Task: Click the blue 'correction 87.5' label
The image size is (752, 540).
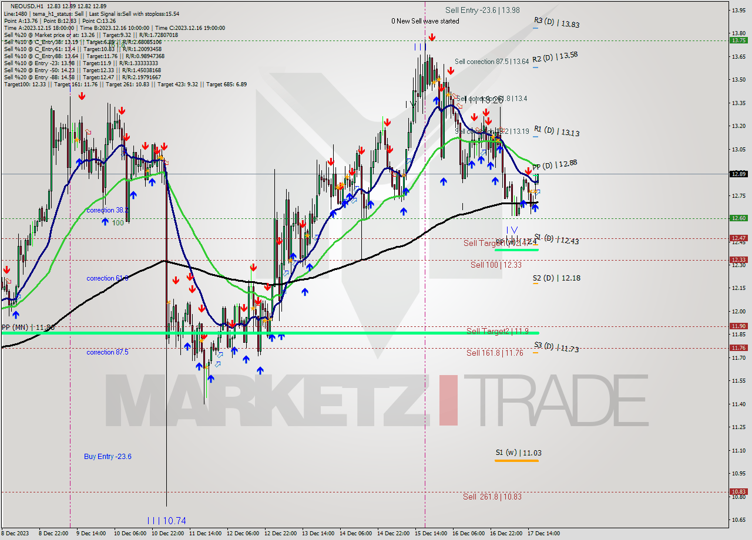Action: [108, 352]
